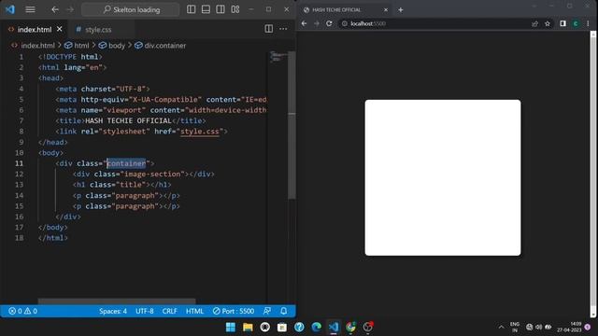The image size is (598, 336).
Task: Open the clock and date flyout
Action: pyautogui.click(x=569, y=327)
